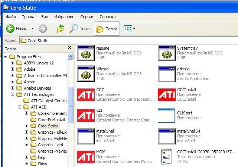Expand the Skins folder node
The width and height of the screenshot is (238, 167).
pos(26,164)
